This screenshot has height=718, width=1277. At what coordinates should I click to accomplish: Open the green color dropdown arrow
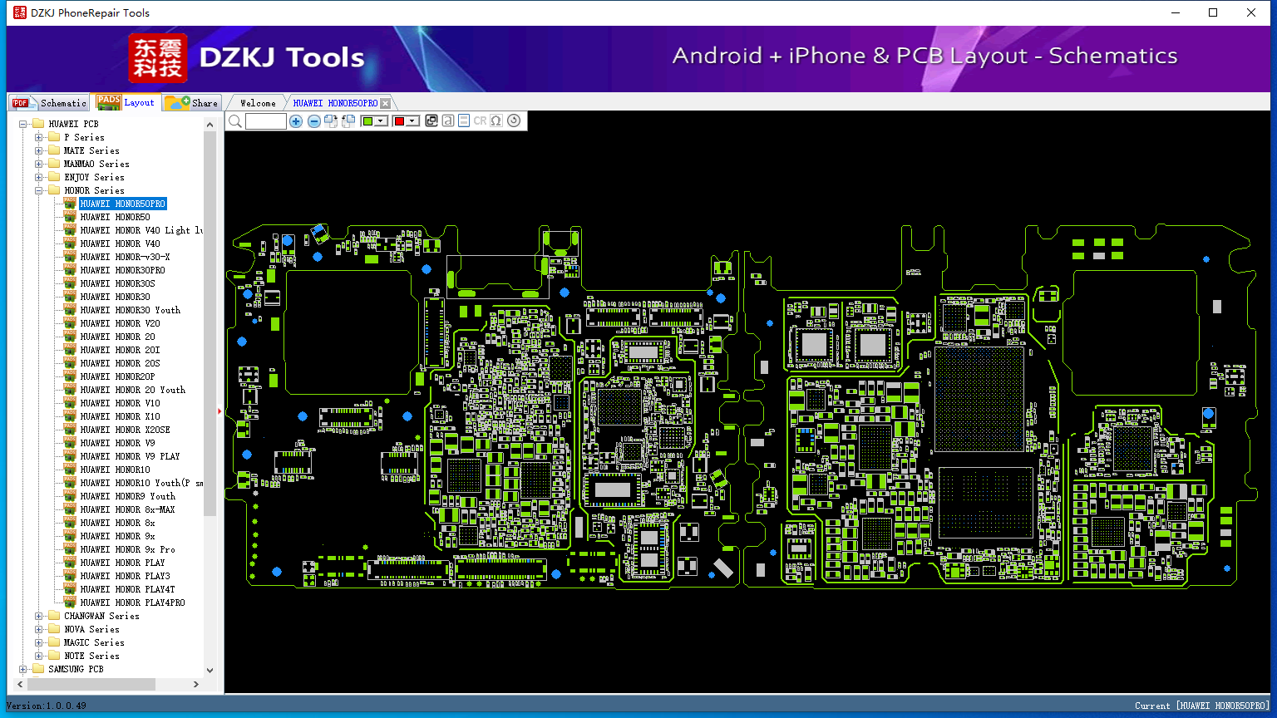coord(382,121)
